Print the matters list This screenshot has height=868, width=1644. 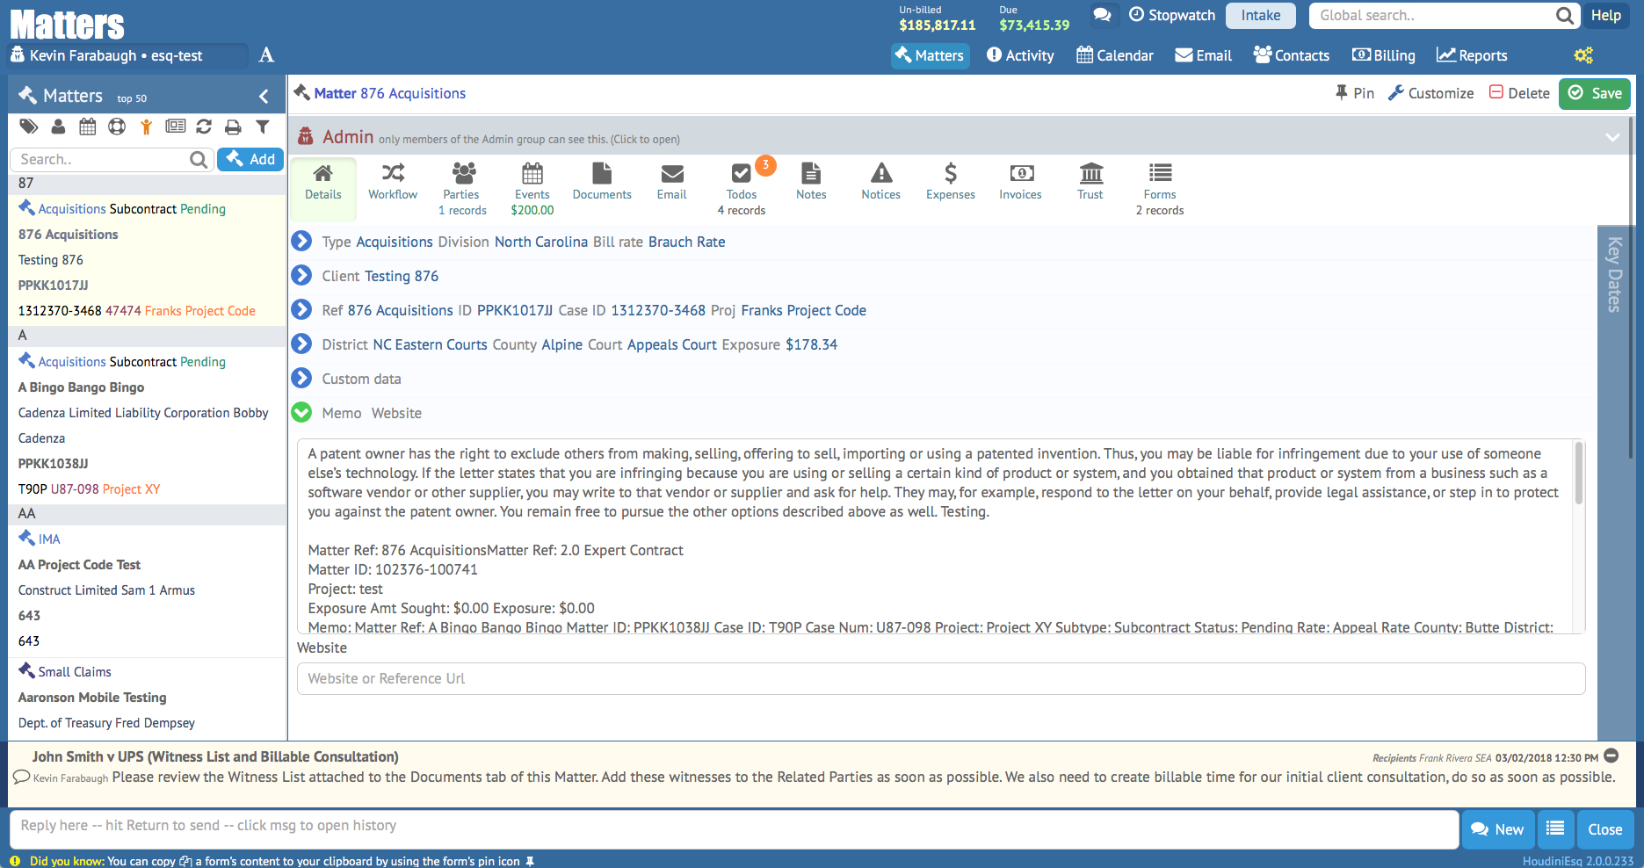tap(233, 127)
